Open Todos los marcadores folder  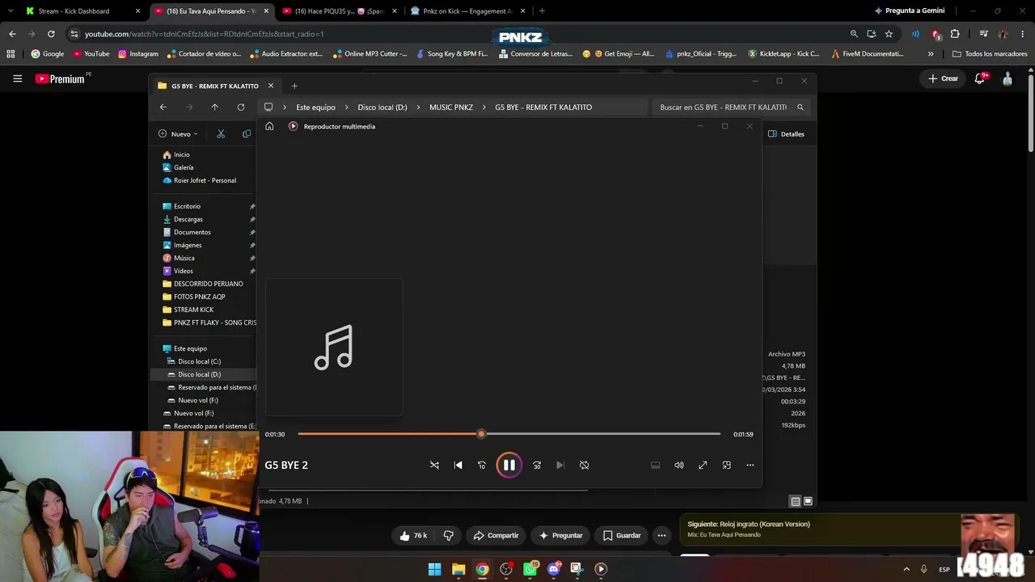tap(990, 54)
